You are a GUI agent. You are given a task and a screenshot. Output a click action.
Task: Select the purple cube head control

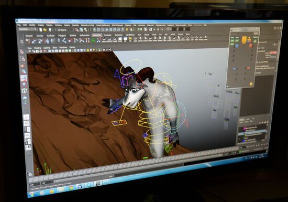click(127, 80)
